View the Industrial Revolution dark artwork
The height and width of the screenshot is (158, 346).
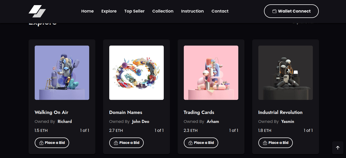pos(286,73)
